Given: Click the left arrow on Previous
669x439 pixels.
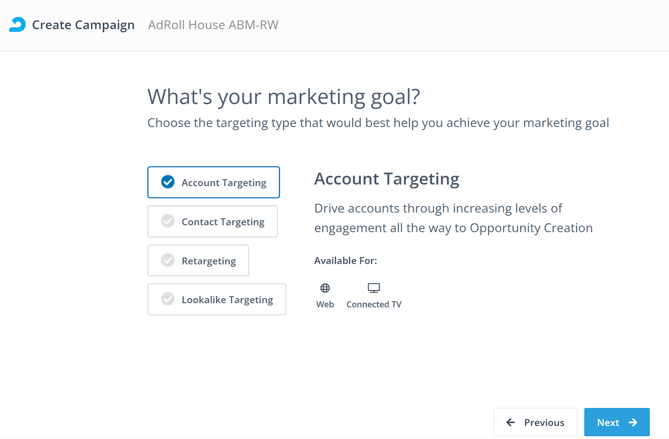Looking at the screenshot, I should [511, 422].
